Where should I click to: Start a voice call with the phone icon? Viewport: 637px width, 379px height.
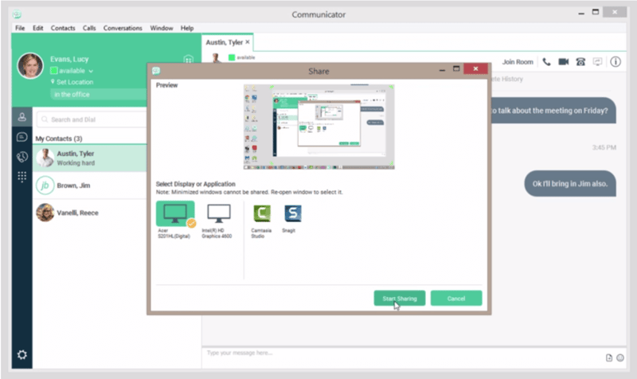click(546, 61)
